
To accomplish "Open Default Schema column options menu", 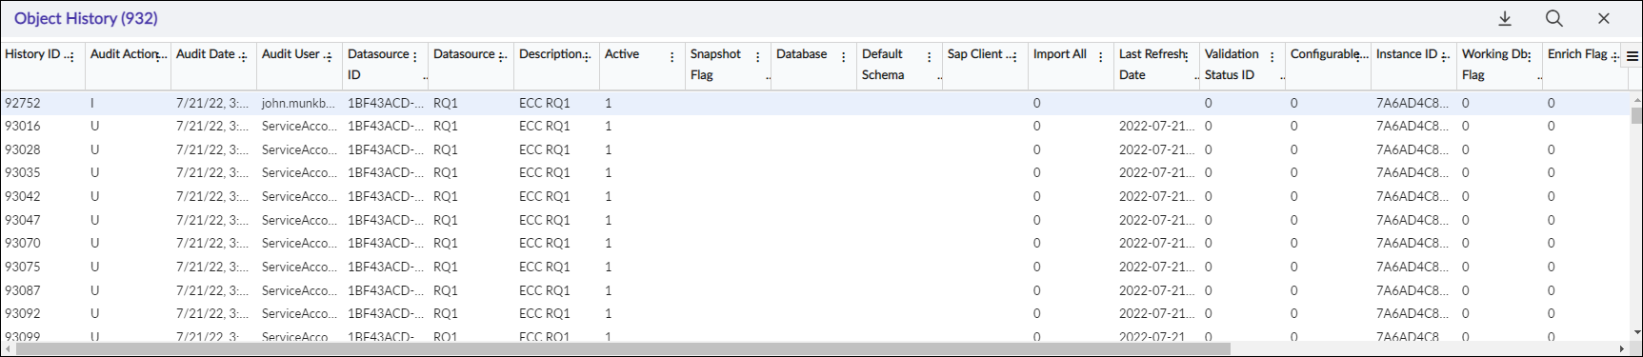I will tap(930, 57).
